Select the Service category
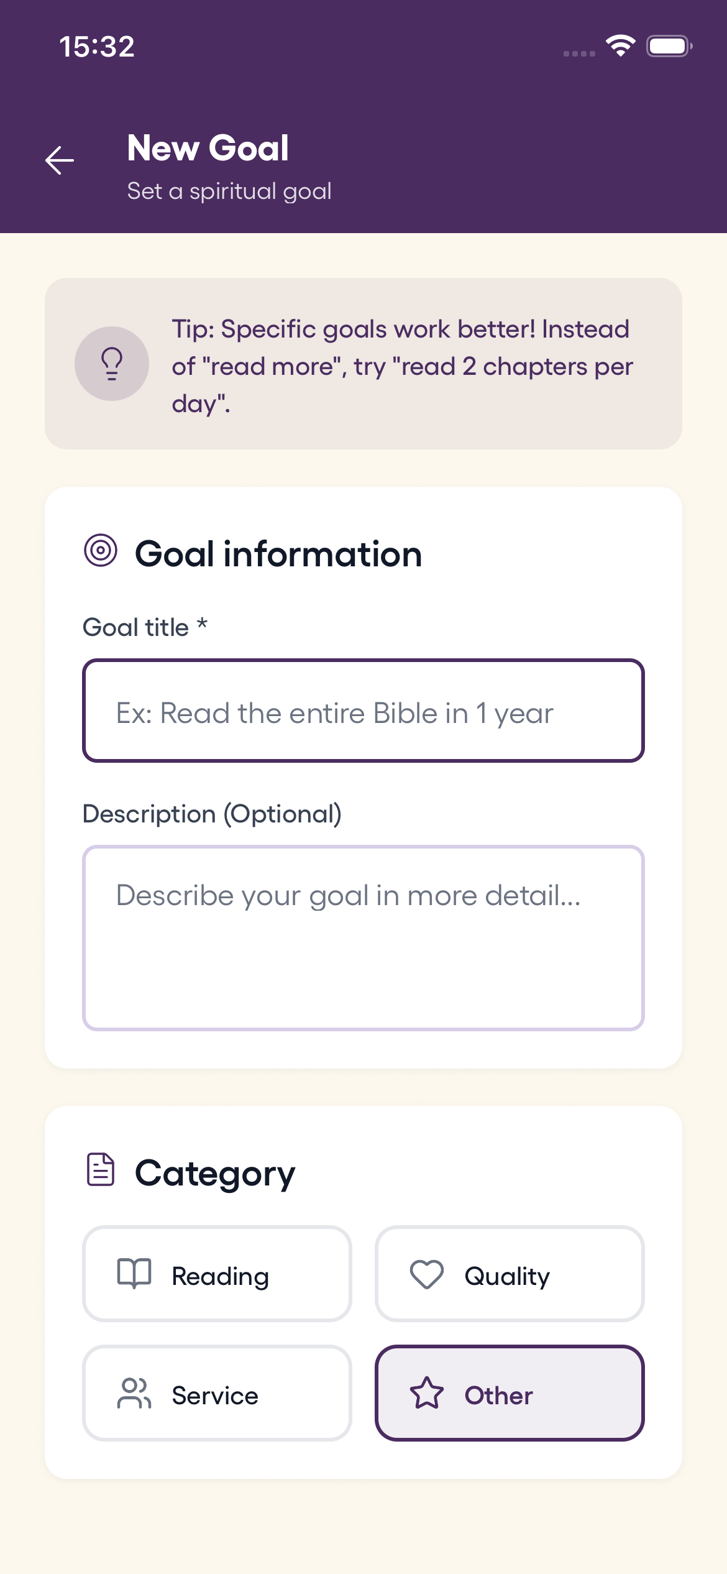 pos(216,1395)
